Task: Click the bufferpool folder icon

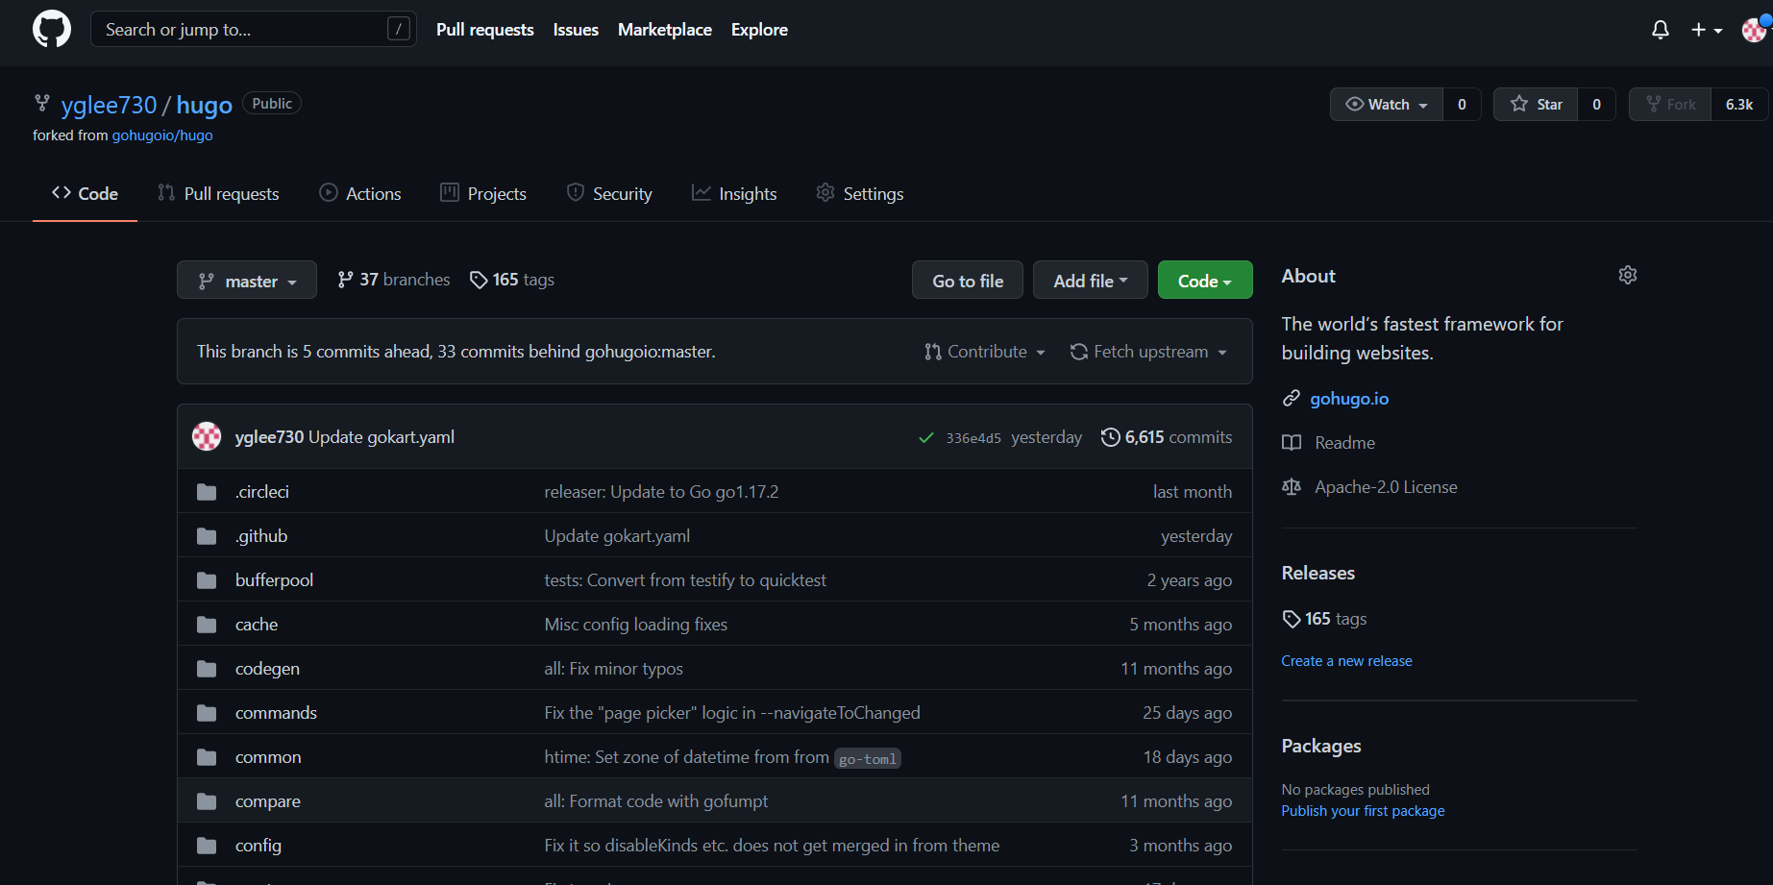Action: [207, 580]
